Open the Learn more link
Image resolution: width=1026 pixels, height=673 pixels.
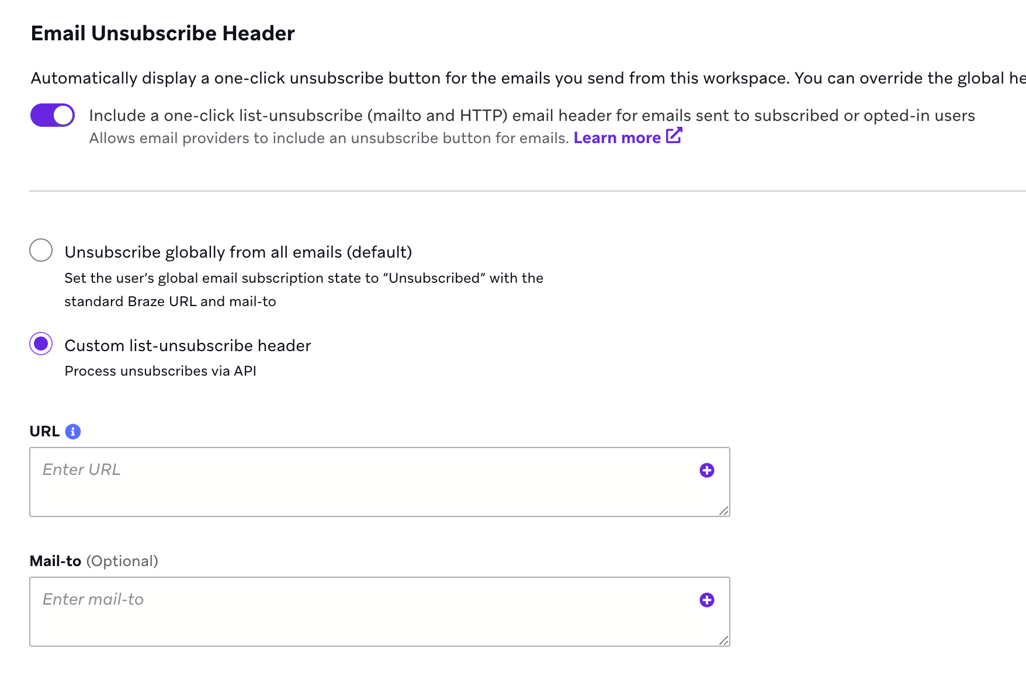click(617, 138)
